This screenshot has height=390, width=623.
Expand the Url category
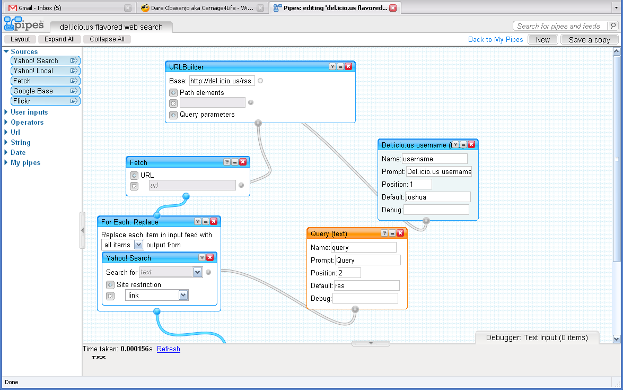coord(6,132)
